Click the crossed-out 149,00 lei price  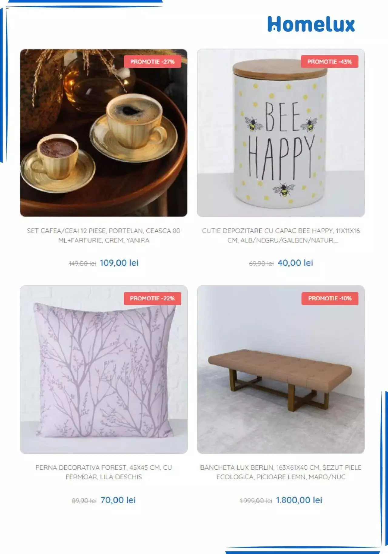(82, 264)
